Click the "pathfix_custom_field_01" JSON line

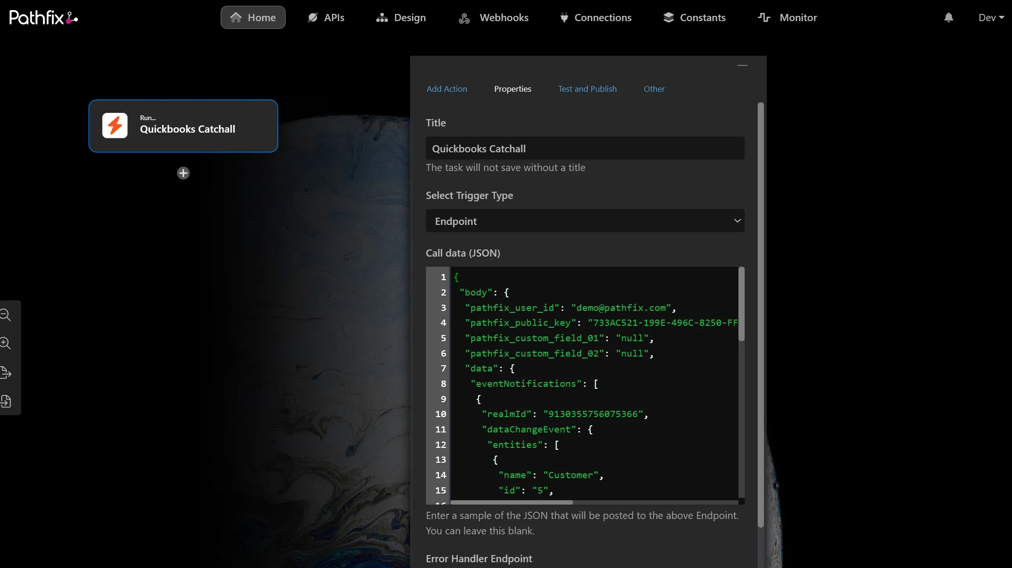tap(559, 338)
